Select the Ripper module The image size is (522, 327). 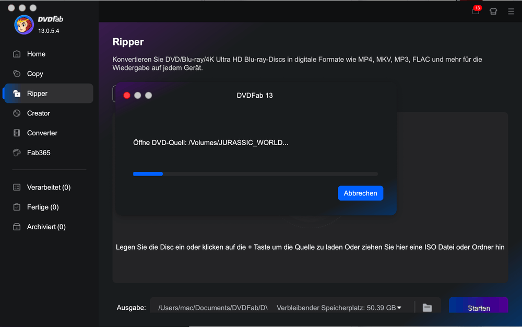pos(49,93)
